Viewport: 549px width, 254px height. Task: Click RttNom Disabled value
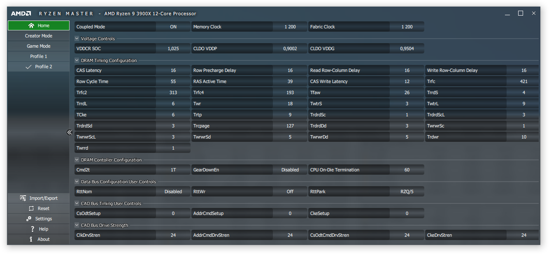173,192
